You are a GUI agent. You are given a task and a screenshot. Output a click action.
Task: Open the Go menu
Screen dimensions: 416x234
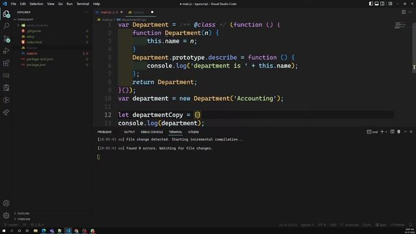coord(60,4)
